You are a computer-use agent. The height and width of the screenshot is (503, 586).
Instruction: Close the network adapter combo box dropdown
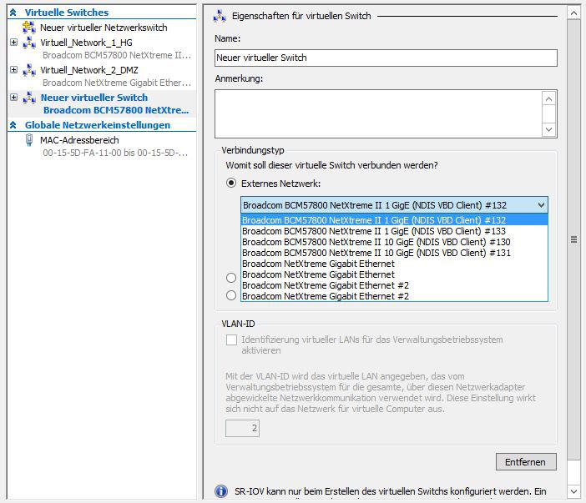pos(541,205)
